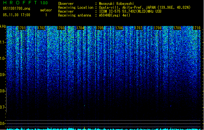Click the A504HB(yagi 4el) antenna value
This screenshot has height=130, width=204.
tap(114, 15)
